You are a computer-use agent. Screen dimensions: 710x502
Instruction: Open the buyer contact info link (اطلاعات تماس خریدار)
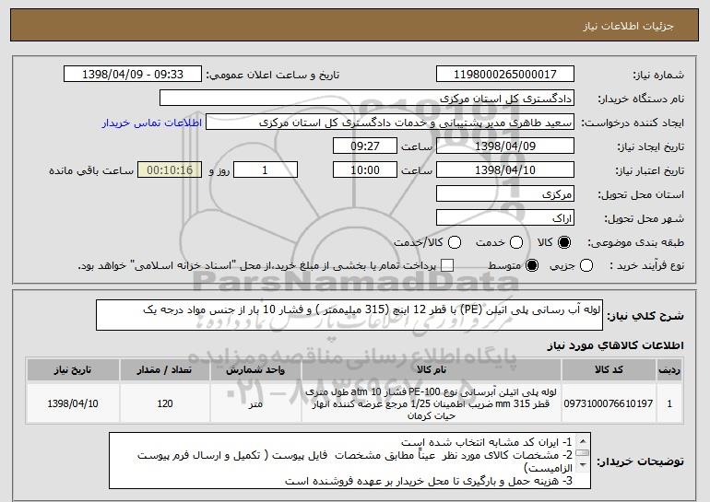click(152, 123)
